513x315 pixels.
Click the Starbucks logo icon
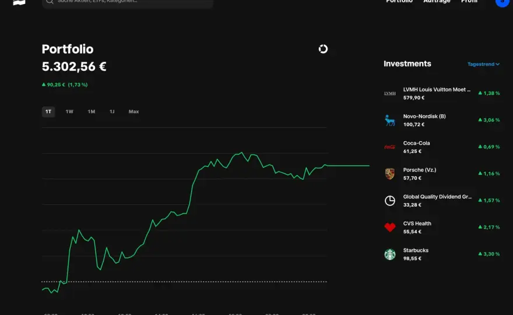[389, 254]
